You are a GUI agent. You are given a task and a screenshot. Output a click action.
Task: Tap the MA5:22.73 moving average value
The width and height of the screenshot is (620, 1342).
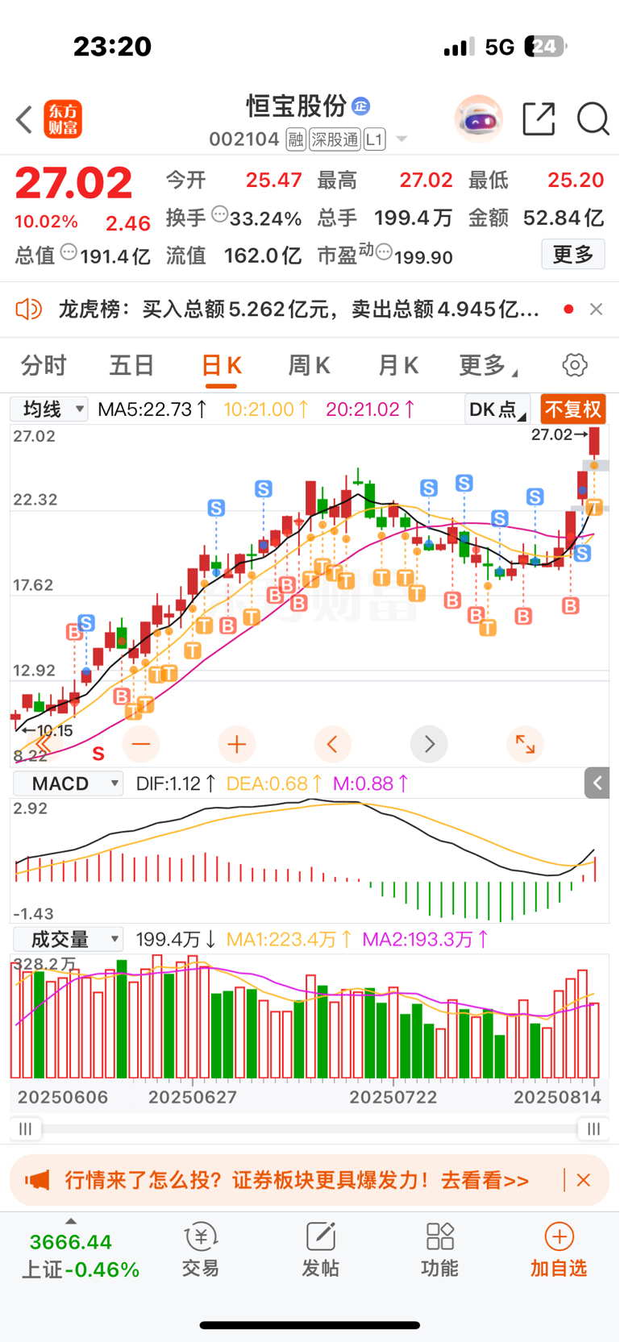152,409
